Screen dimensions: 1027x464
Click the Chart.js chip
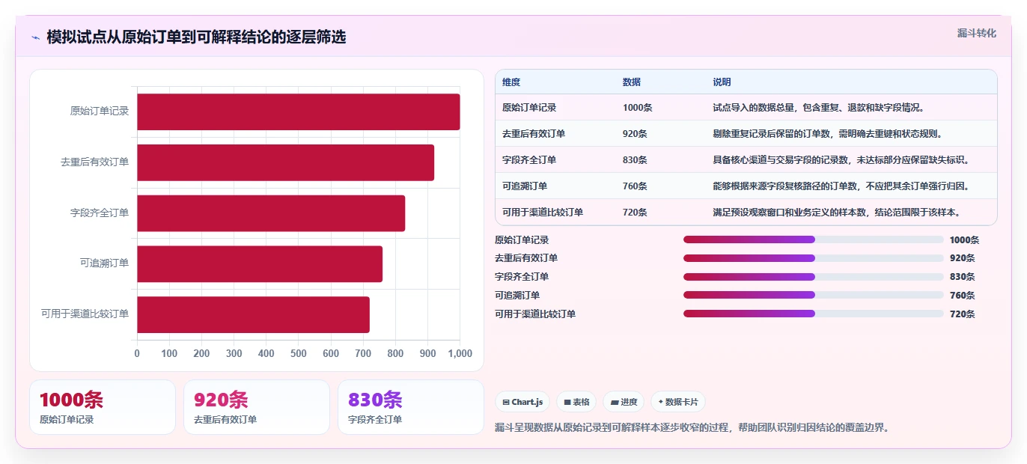click(x=522, y=402)
